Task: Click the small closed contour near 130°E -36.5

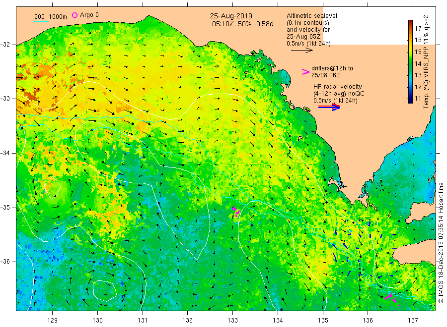Action: pyautogui.click(x=105, y=291)
